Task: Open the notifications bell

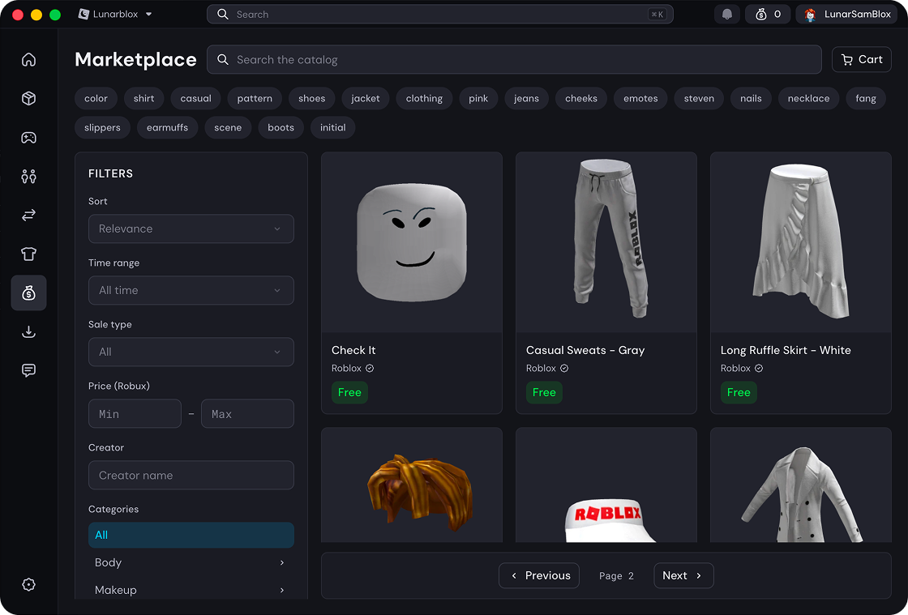Action: click(x=726, y=14)
